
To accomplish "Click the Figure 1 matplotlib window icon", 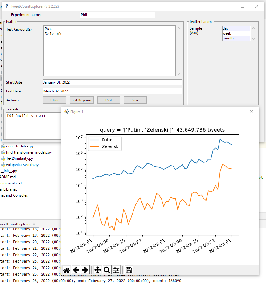I will click(x=66, y=112).
